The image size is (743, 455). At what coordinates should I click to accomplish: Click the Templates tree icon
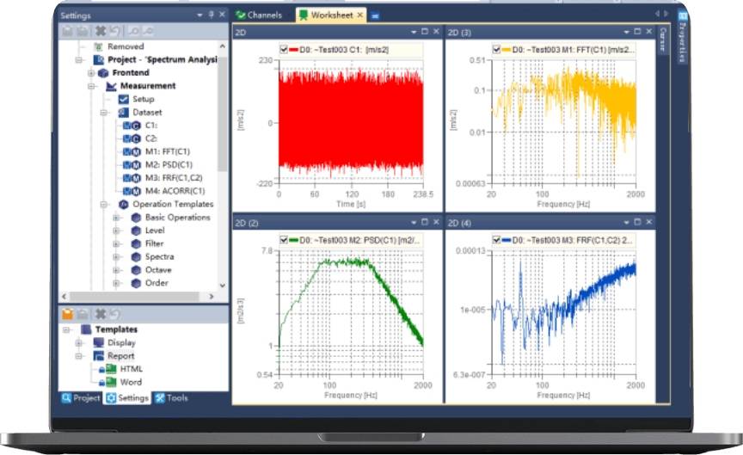[86, 329]
